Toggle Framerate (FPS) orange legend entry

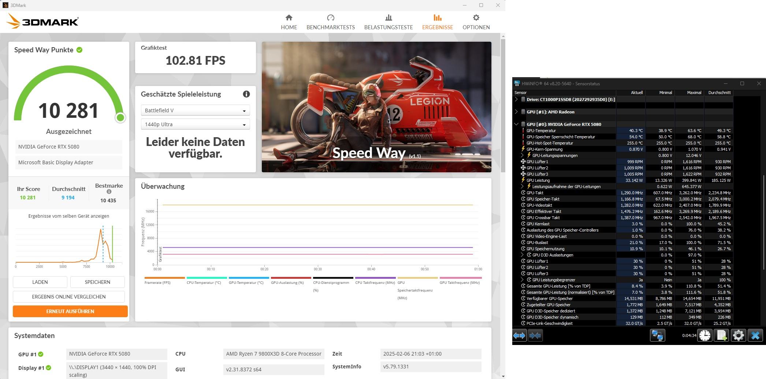[x=165, y=281]
